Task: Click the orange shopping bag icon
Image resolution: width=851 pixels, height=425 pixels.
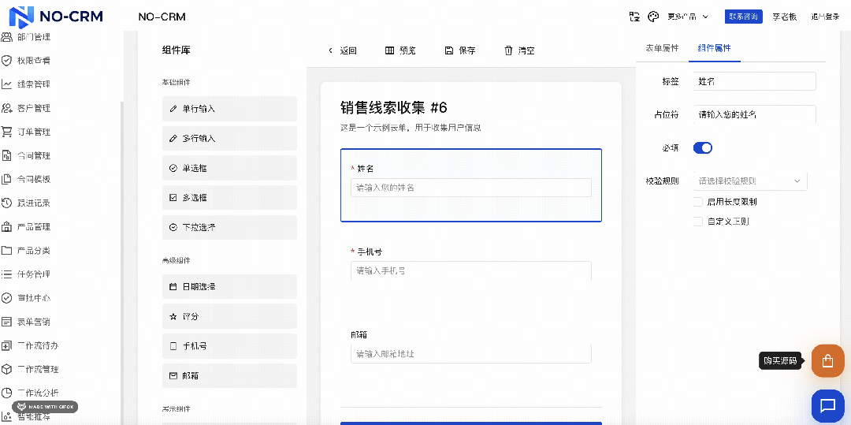Action: [827, 361]
